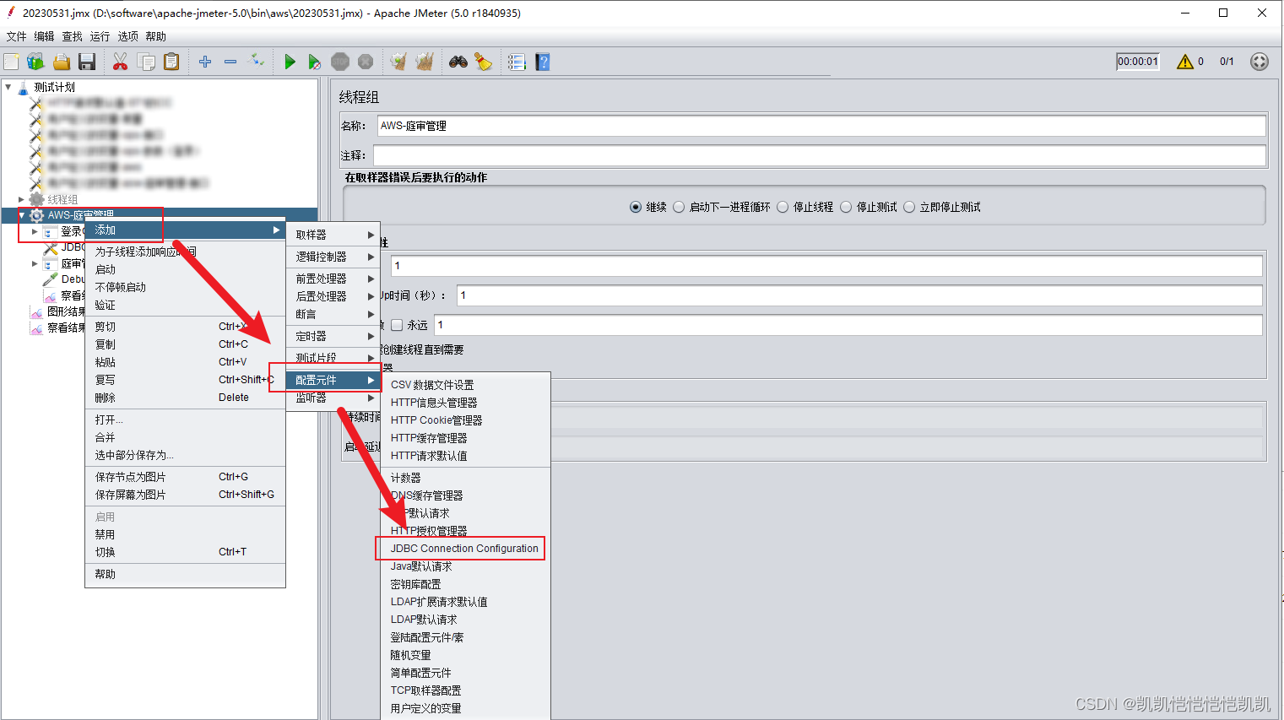1284x720 pixels.
Task: Click the Shutdown gray X icon
Action: click(x=366, y=62)
